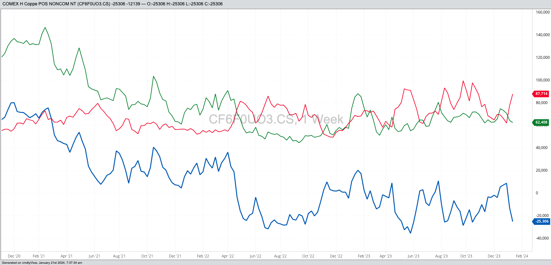This screenshot has height=265, width=551.
Task: Click the 100,000 y-axis label
Action: point(543,80)
